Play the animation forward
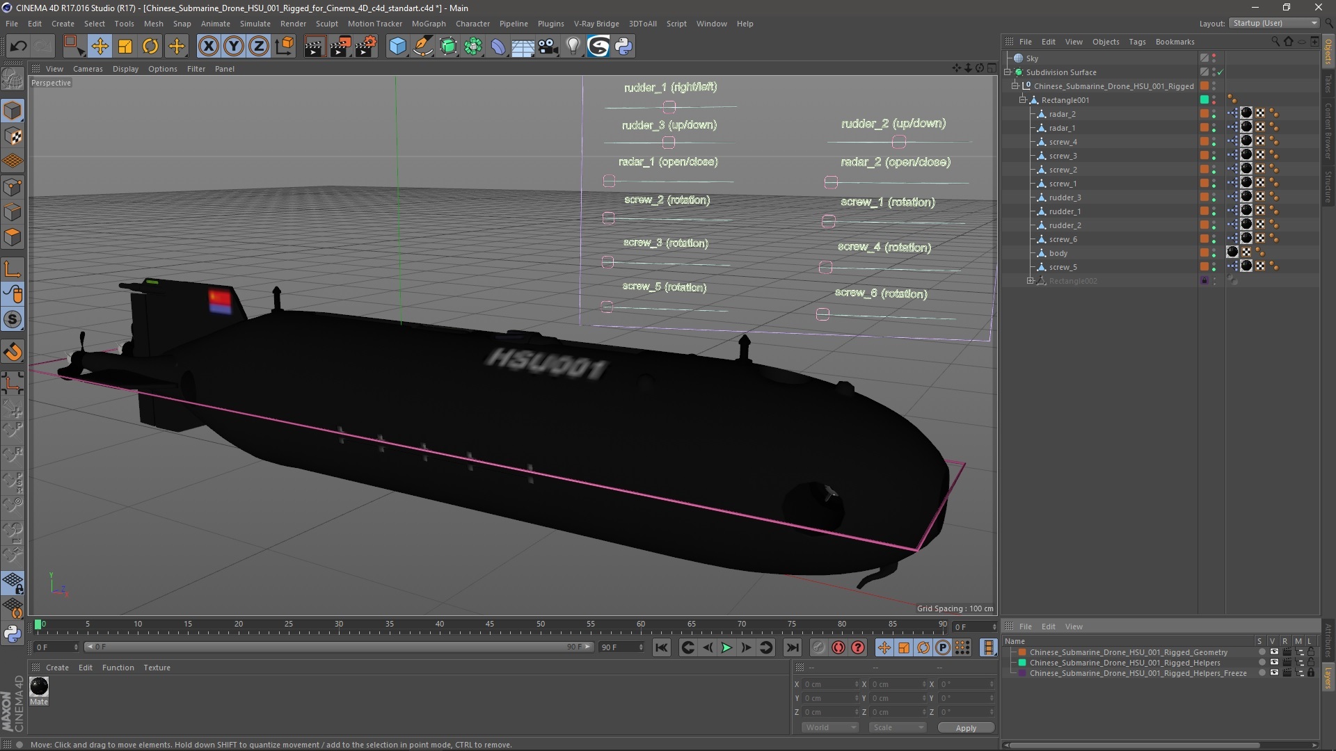Viewport: 1336px width, 751px height. (x=726, y=647)
